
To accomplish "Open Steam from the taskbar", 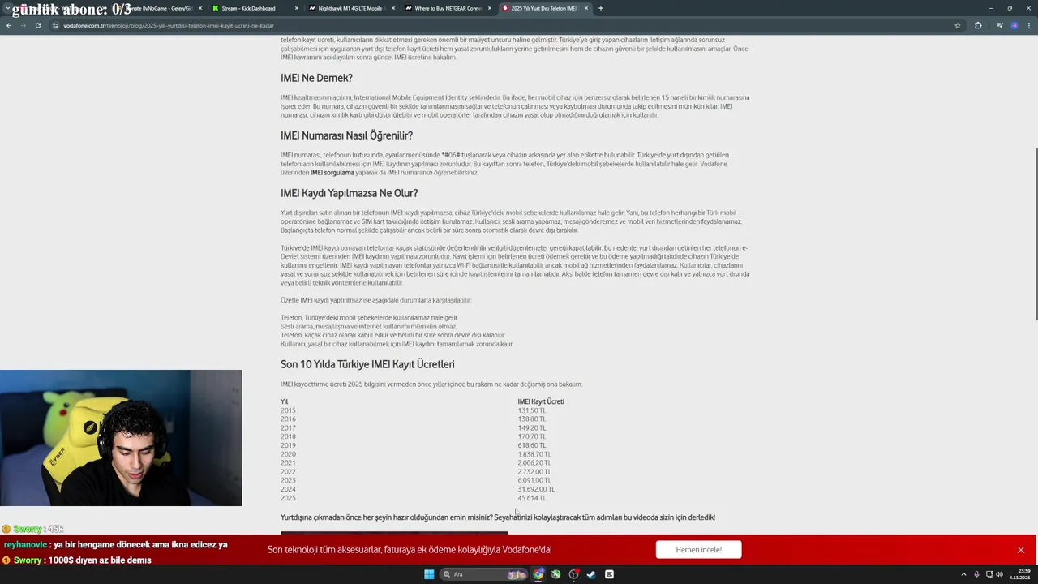I will click(x=591, y=574).
